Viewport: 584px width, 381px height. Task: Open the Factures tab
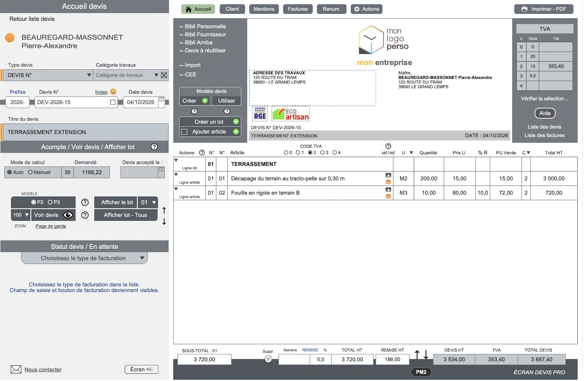click(x=298, y=9)
